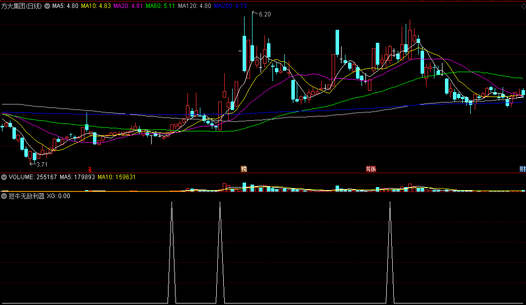
Task: Open the 短牛无敌利器 indicator dropdown arrow
Action: [x=4, y=196]
